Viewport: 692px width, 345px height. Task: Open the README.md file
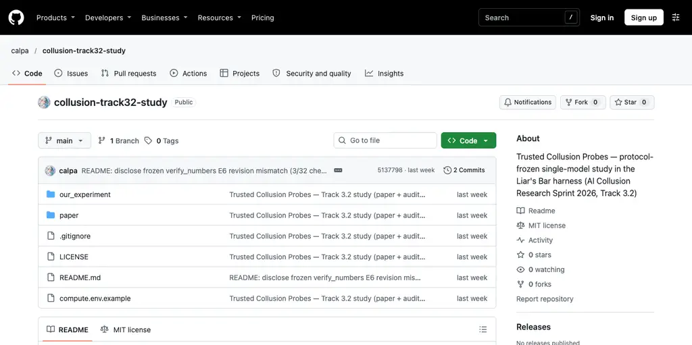point(80,277)
